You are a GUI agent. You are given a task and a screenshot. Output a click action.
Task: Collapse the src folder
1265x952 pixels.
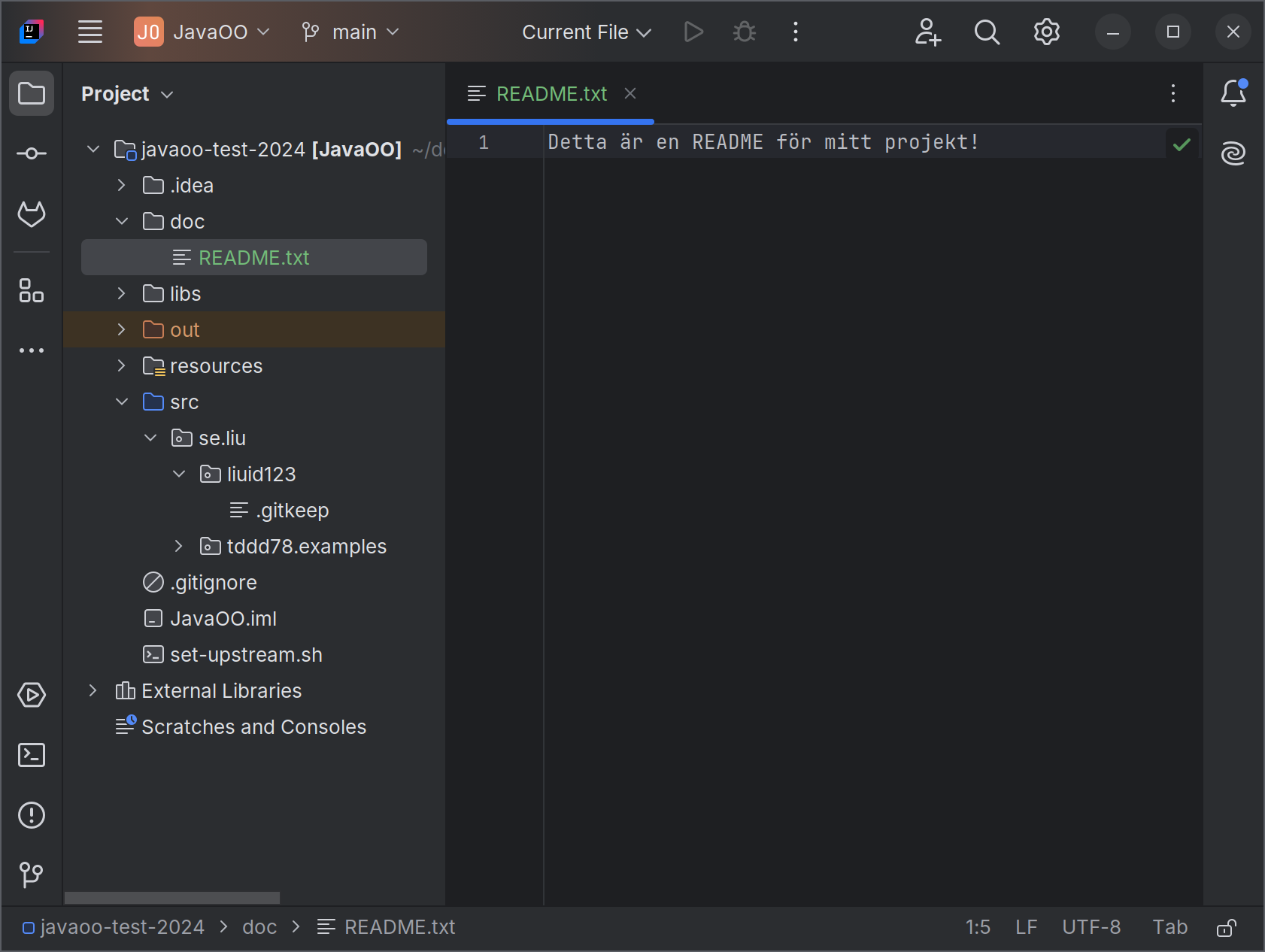pos(122,402)
